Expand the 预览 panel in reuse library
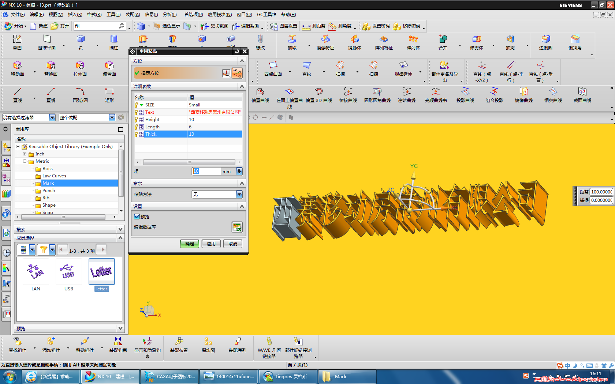The height and width of the screenshot is (384, 615). pyautogui.click(x=120, y=328)
